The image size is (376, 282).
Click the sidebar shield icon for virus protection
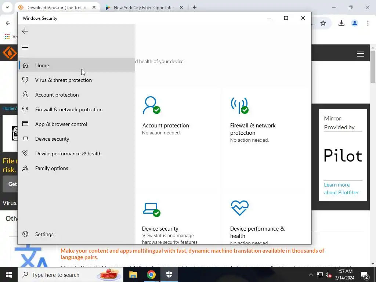pos(25,80)
